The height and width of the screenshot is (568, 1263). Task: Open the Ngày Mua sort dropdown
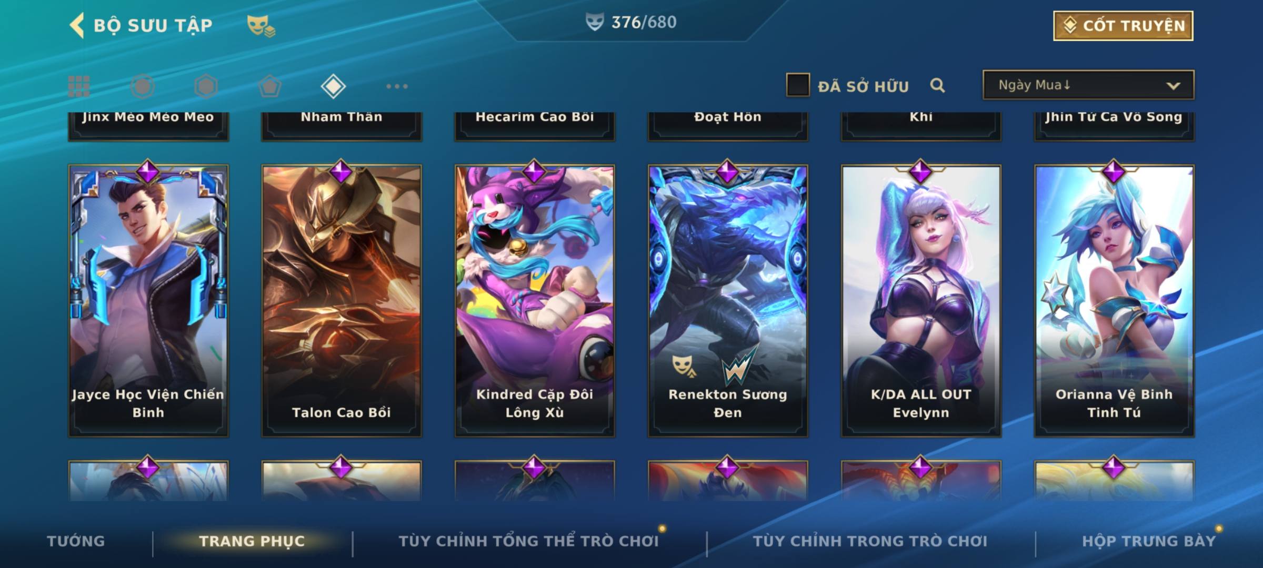click(1088, 85)
